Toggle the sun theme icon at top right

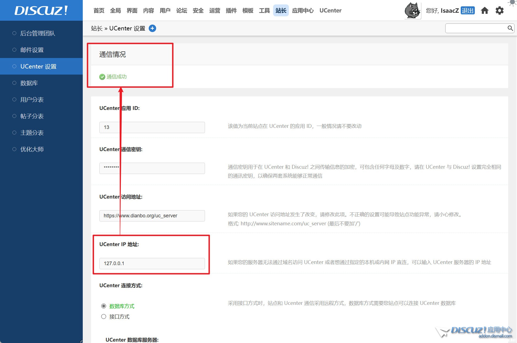(x=512, y=3)
